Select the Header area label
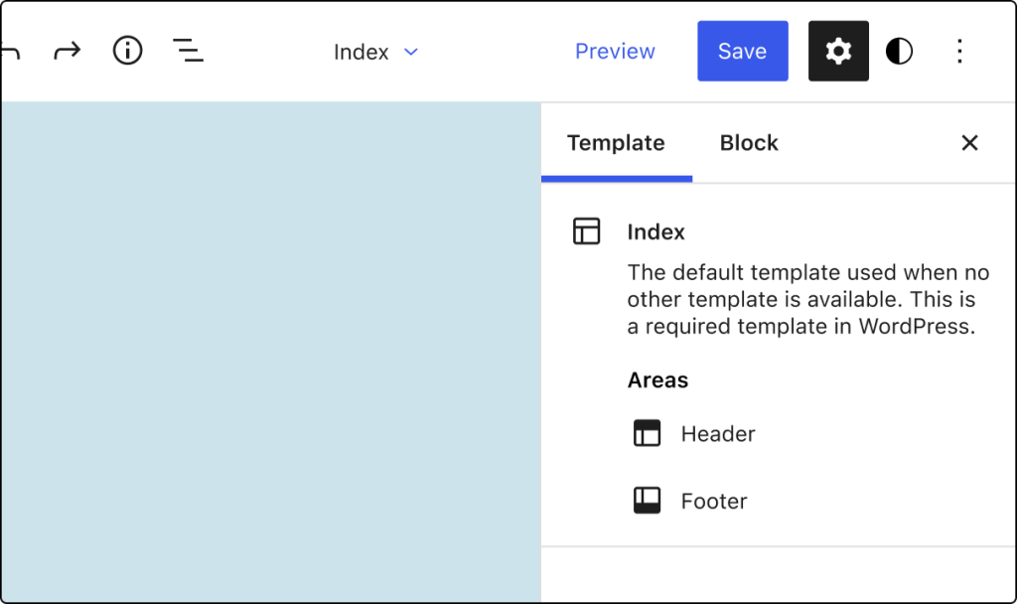Screen dimensions: 1017x604 [718, 433]
